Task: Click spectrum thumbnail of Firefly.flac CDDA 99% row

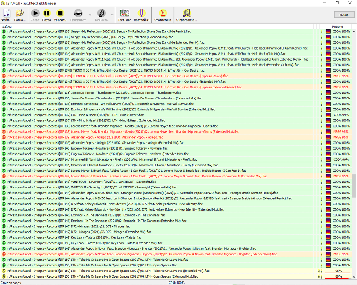Action: coord(328,160)
